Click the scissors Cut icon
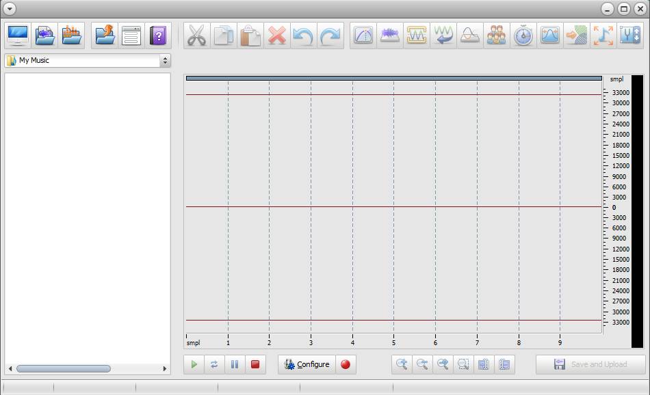Viewport: 650px width, 395px height. coord(196,35)
